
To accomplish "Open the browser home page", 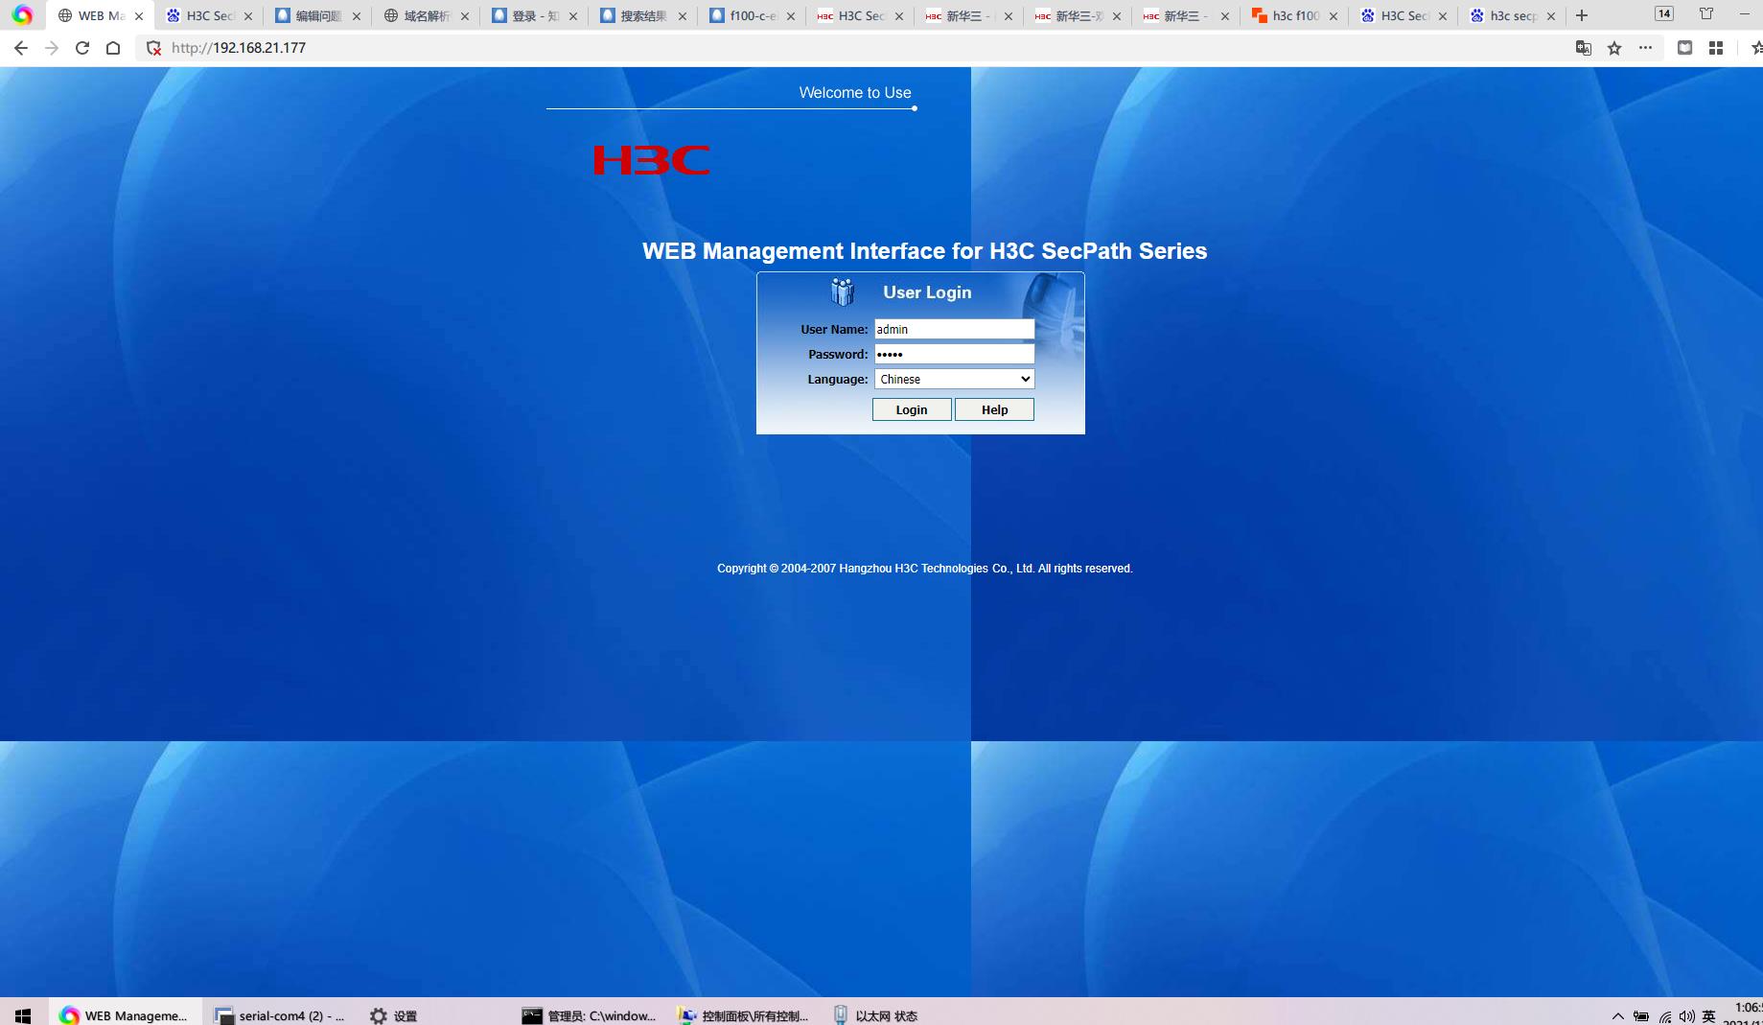I will (x=113, y=48).
